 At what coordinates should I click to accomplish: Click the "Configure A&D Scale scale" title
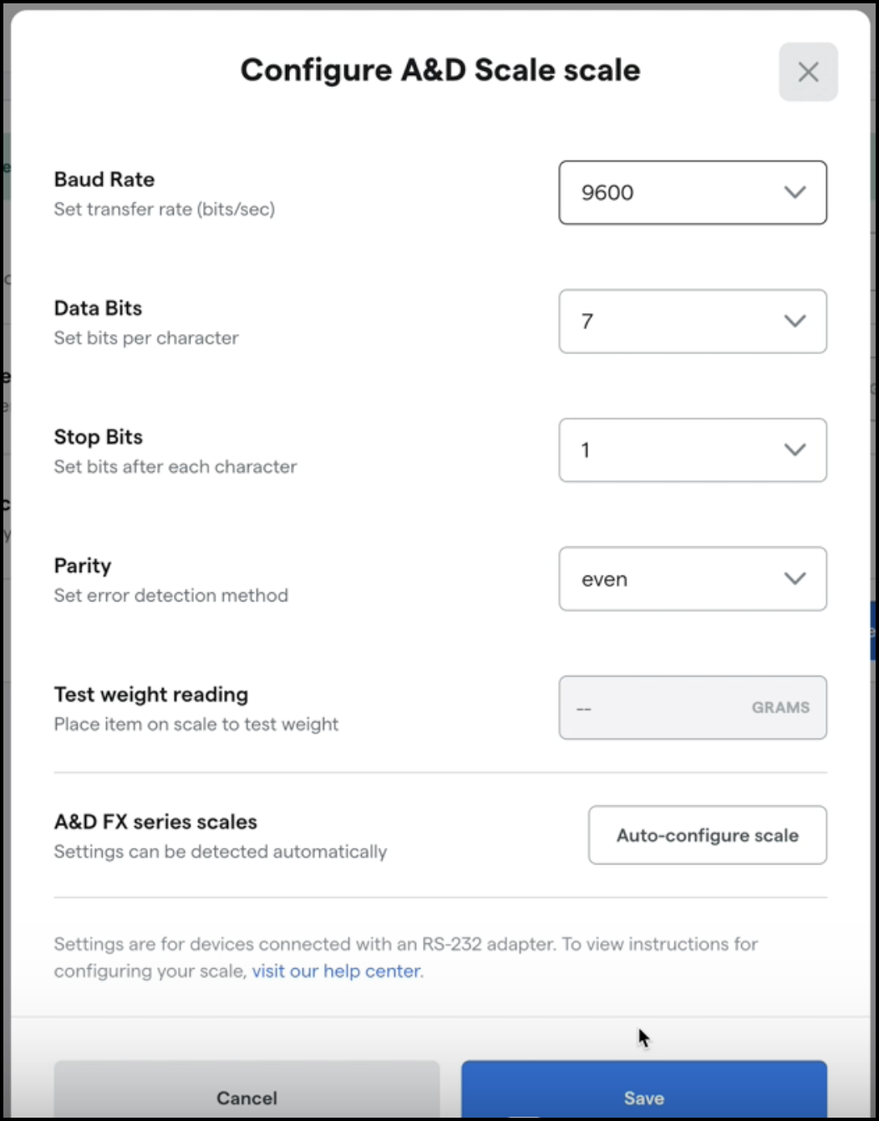pyautogui.click(x=440, y=70)
